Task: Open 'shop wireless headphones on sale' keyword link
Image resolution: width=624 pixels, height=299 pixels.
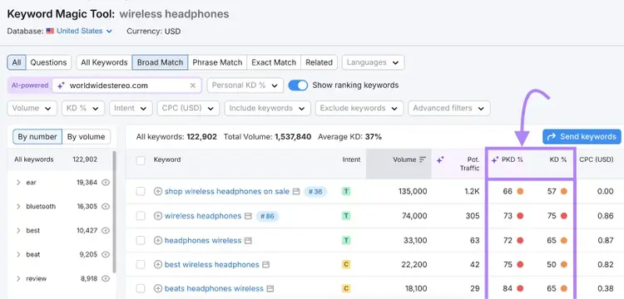Action: 227,191
